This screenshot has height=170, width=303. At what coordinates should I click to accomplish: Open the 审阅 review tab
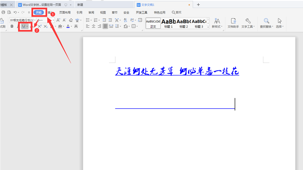click(x=91, y=12)
